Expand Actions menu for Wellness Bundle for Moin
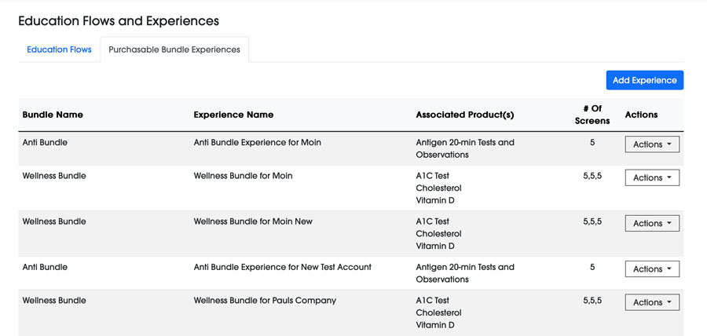Image resolution: width=707 pixels, height=336 pixels. click(652, 177)
